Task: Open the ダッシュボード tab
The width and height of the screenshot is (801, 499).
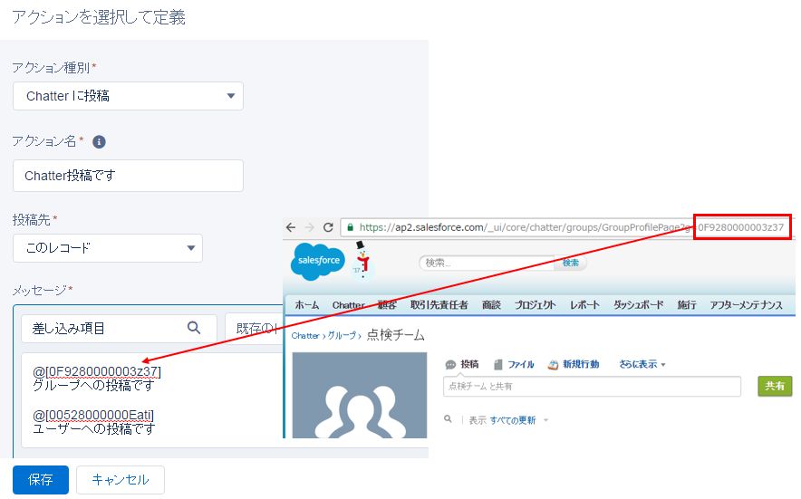Action: [638, 305]
